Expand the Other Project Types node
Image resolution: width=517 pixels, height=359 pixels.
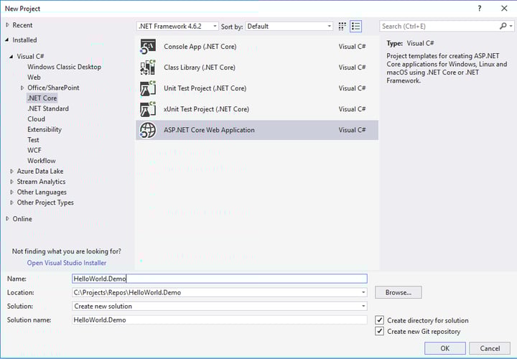11,202
